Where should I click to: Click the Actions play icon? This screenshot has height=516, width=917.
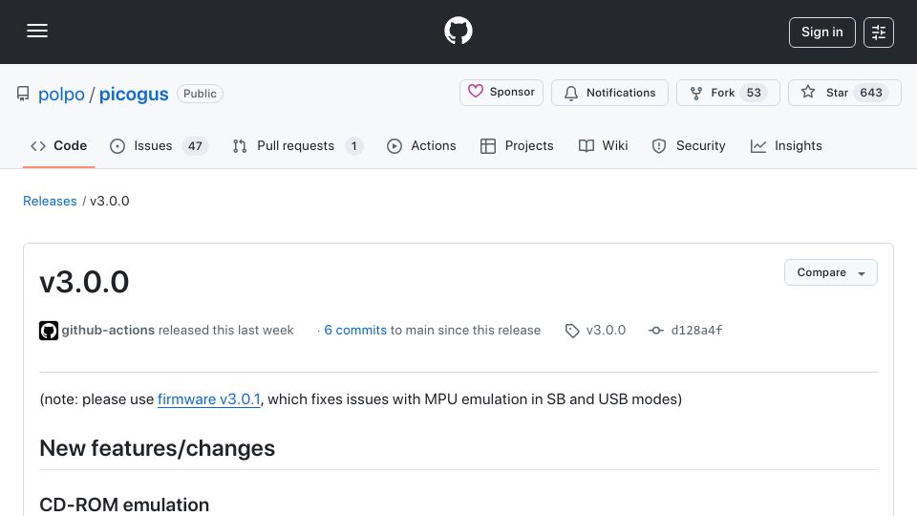click(395, 146)
